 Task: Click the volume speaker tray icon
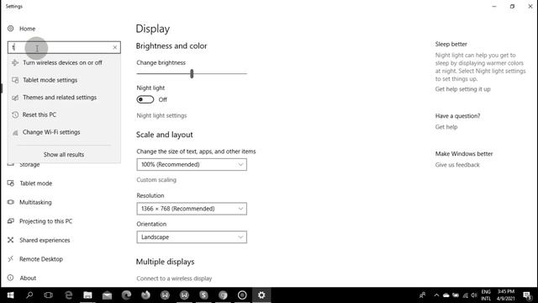click(x=474, y=295)
